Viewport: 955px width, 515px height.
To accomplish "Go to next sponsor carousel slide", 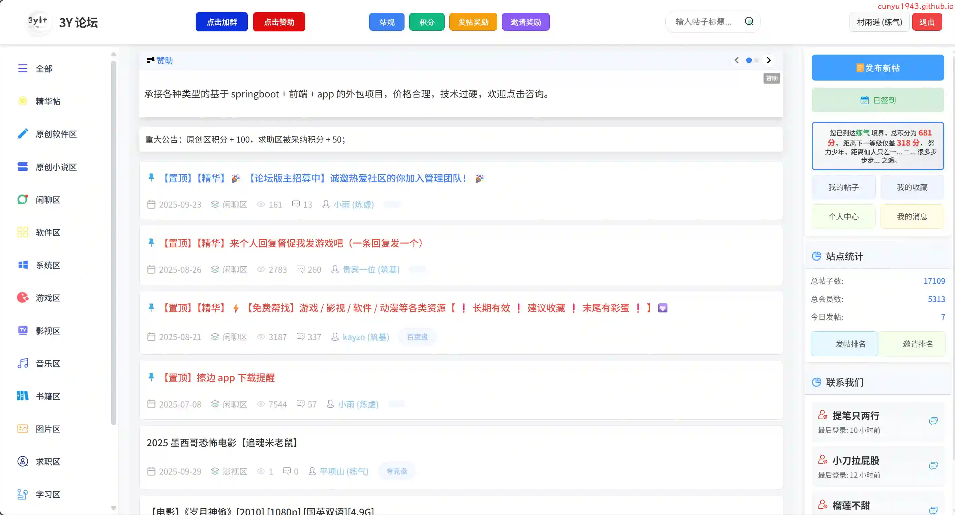I will 769,60.
